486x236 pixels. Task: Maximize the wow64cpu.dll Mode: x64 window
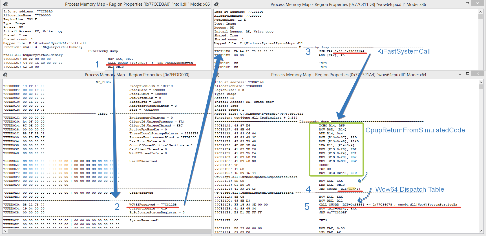point(467,74)
